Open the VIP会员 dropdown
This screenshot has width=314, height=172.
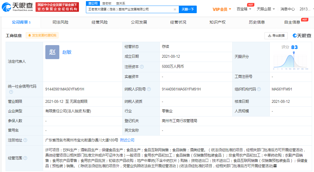tap(222, 9)
